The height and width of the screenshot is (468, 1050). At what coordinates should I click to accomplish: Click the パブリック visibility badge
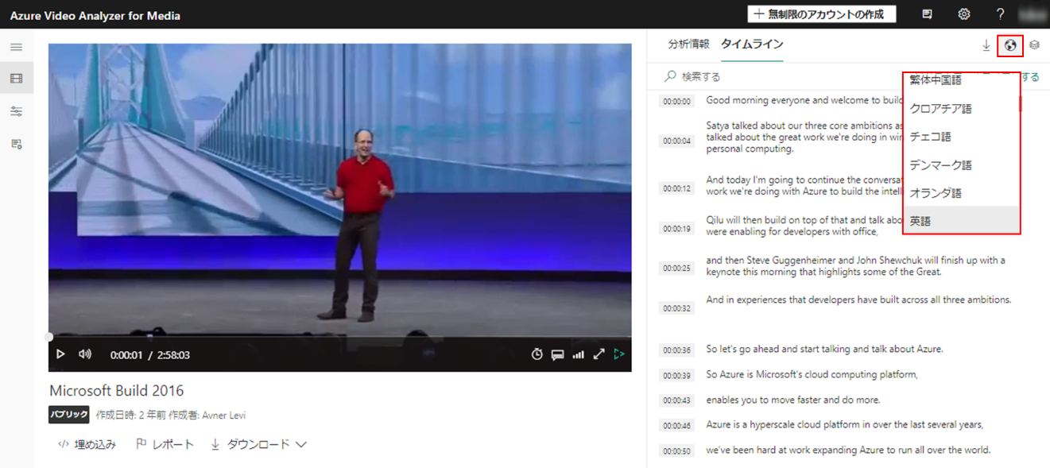[x=68, y=415]
